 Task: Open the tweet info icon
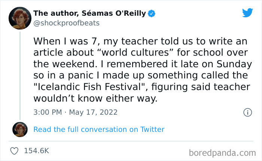click(247, 112)
